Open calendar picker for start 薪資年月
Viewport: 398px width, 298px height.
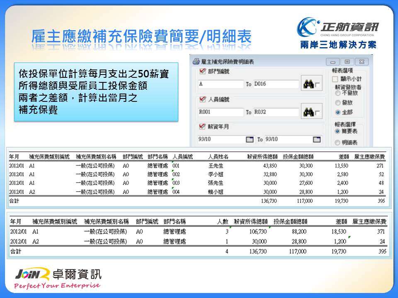[x=249, y=139]
